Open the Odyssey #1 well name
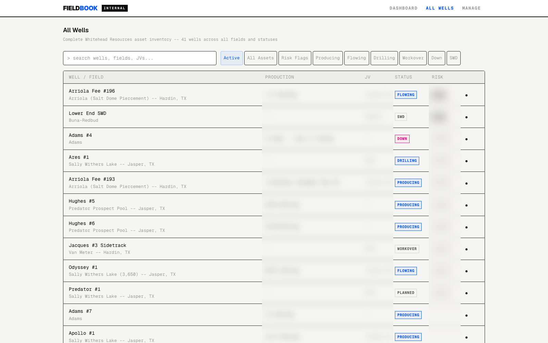The height and width of the screenshot is (343, 548). pos(83,267)
